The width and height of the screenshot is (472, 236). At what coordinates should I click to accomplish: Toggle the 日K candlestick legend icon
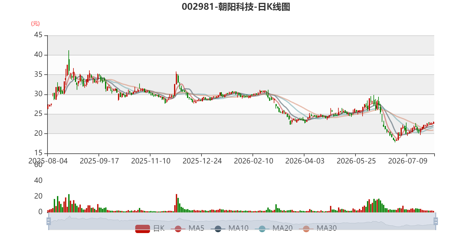[142, 229]
